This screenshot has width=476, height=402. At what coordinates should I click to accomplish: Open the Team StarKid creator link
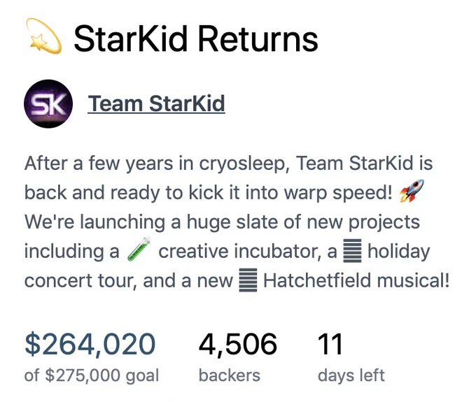[x=156, y=103]
